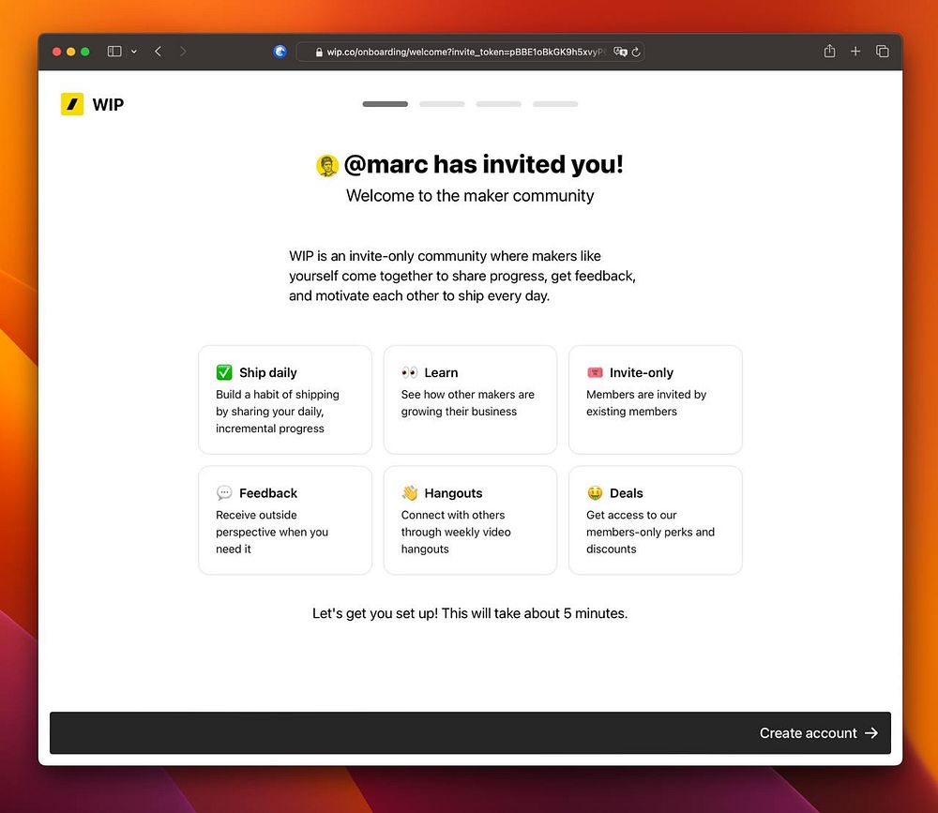Click the '@marc has invited you!' heading
The width and height of the screenshot is (938, 813).
tap(483, 164)
